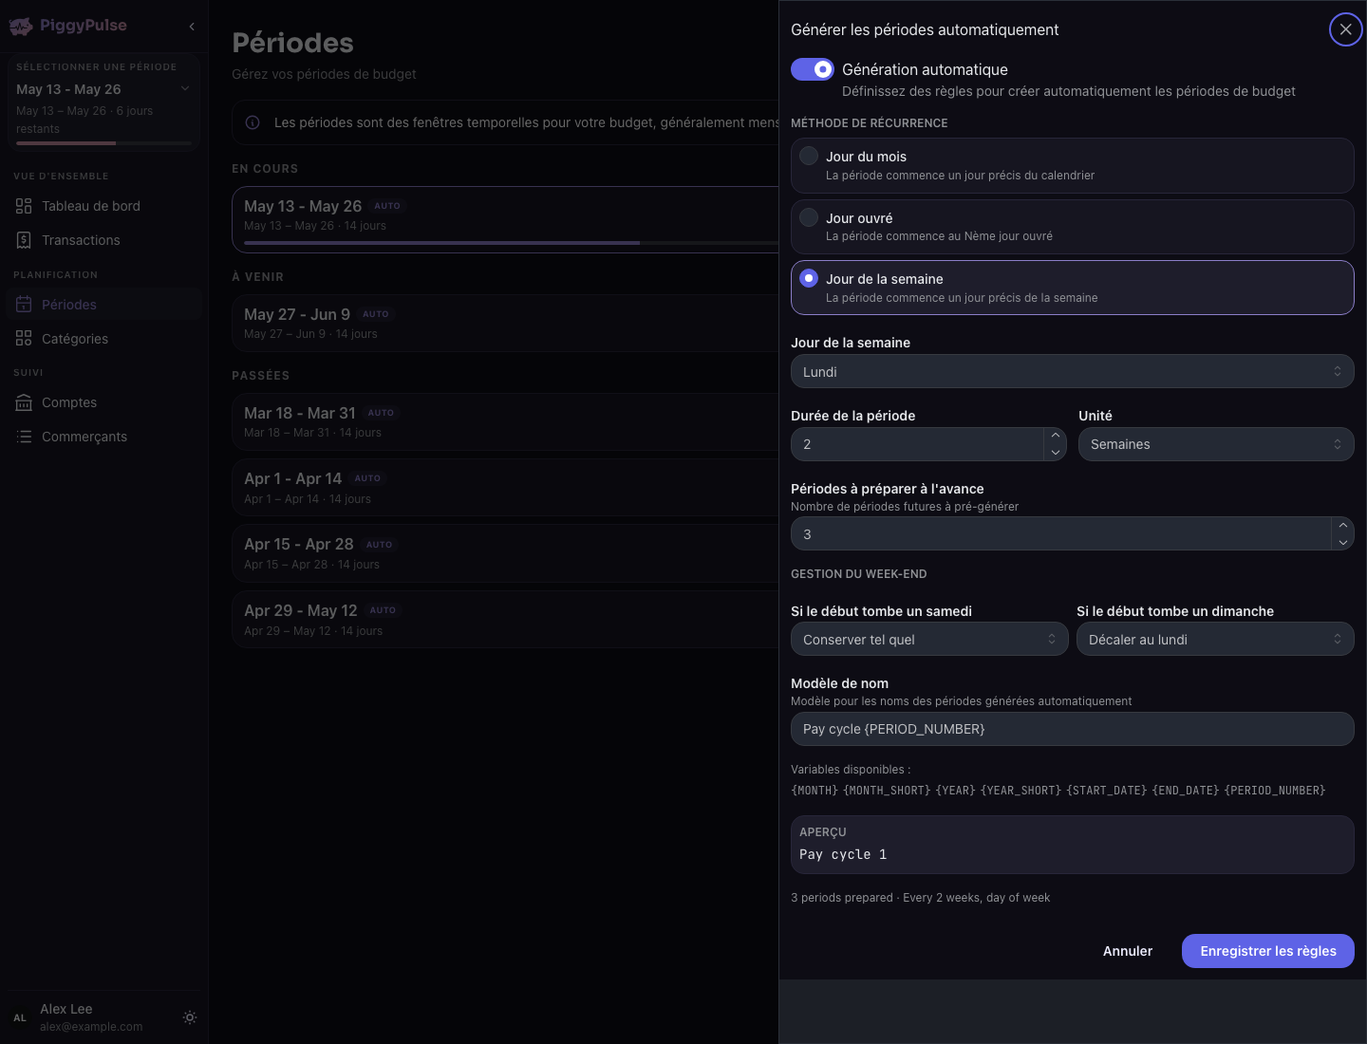Image resolution: width=1367 pixels, height=1044 pixels.
Task: Open the Mar 18 - Mar 31 past period card
Action: [505, 422]
